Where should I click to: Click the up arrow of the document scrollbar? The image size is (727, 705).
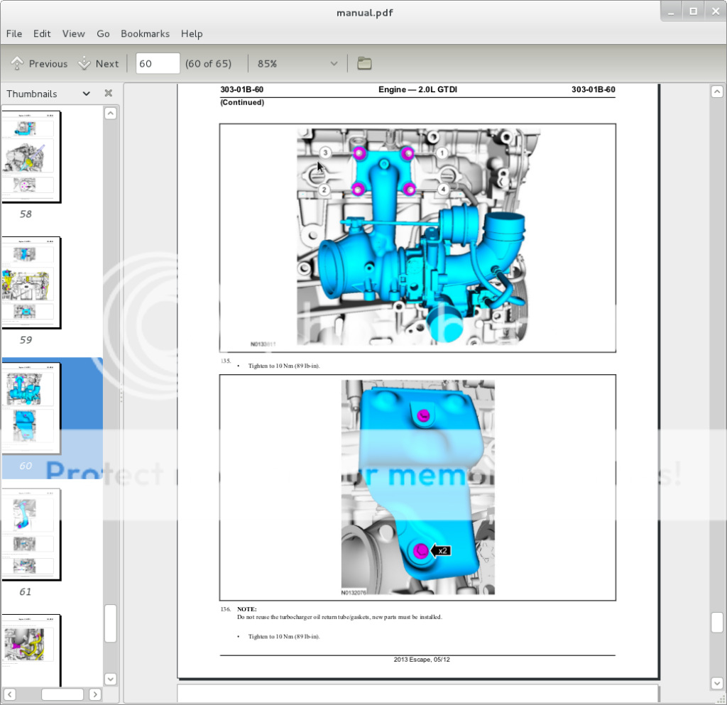717,91
